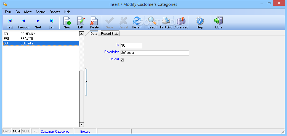Click the Description input field

click(x=155, y=53)
